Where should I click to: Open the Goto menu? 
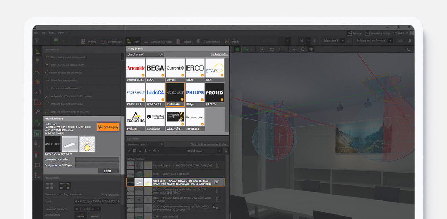click(x=52, y=33)
